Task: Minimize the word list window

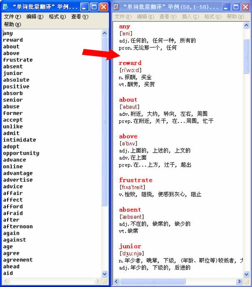Action: pyautogui.click(x=84, y=7)
